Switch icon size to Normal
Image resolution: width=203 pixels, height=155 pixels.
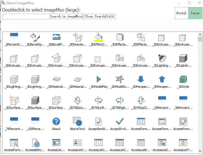click(x=182, y=13)
